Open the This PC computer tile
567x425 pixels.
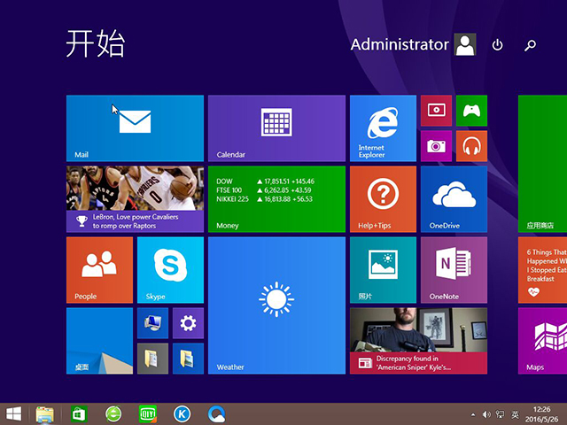click(152, 323)
